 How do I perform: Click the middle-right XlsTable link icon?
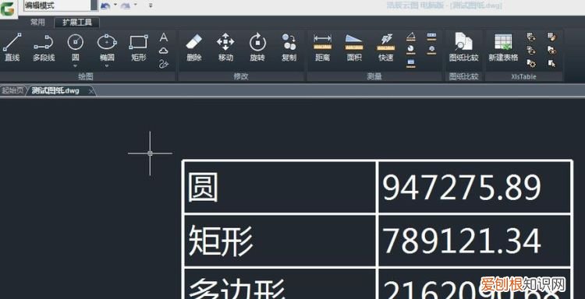[551, 50]
